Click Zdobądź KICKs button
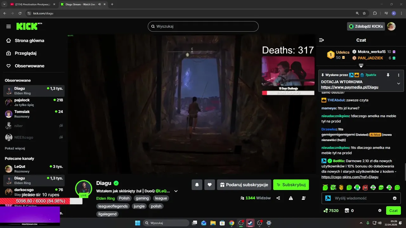Viewport: 406px width, 228px height. click(x=366, y=26)
